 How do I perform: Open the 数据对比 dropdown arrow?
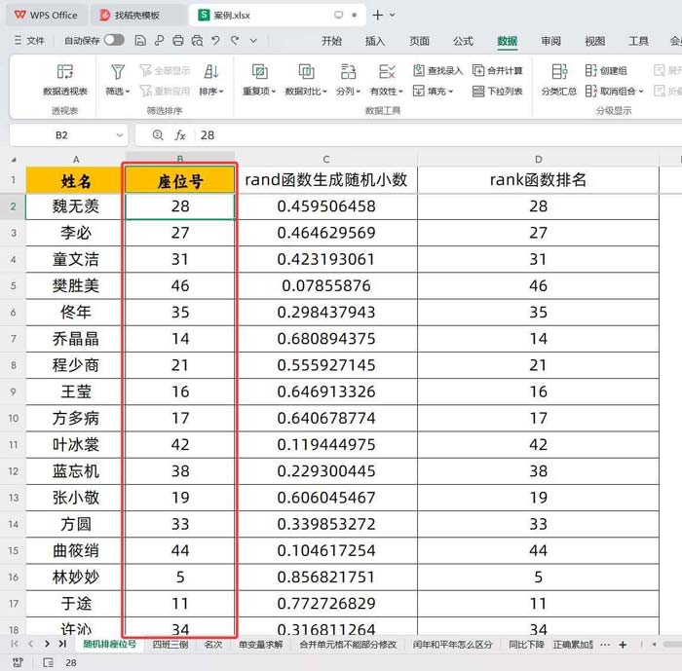pos(324,92)
